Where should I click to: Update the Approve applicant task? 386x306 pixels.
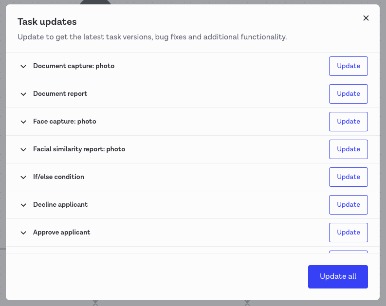pyautogui.click(x=348, y=233)
